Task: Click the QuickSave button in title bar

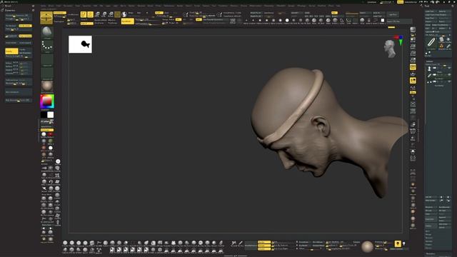Action: tap(372, 2)
